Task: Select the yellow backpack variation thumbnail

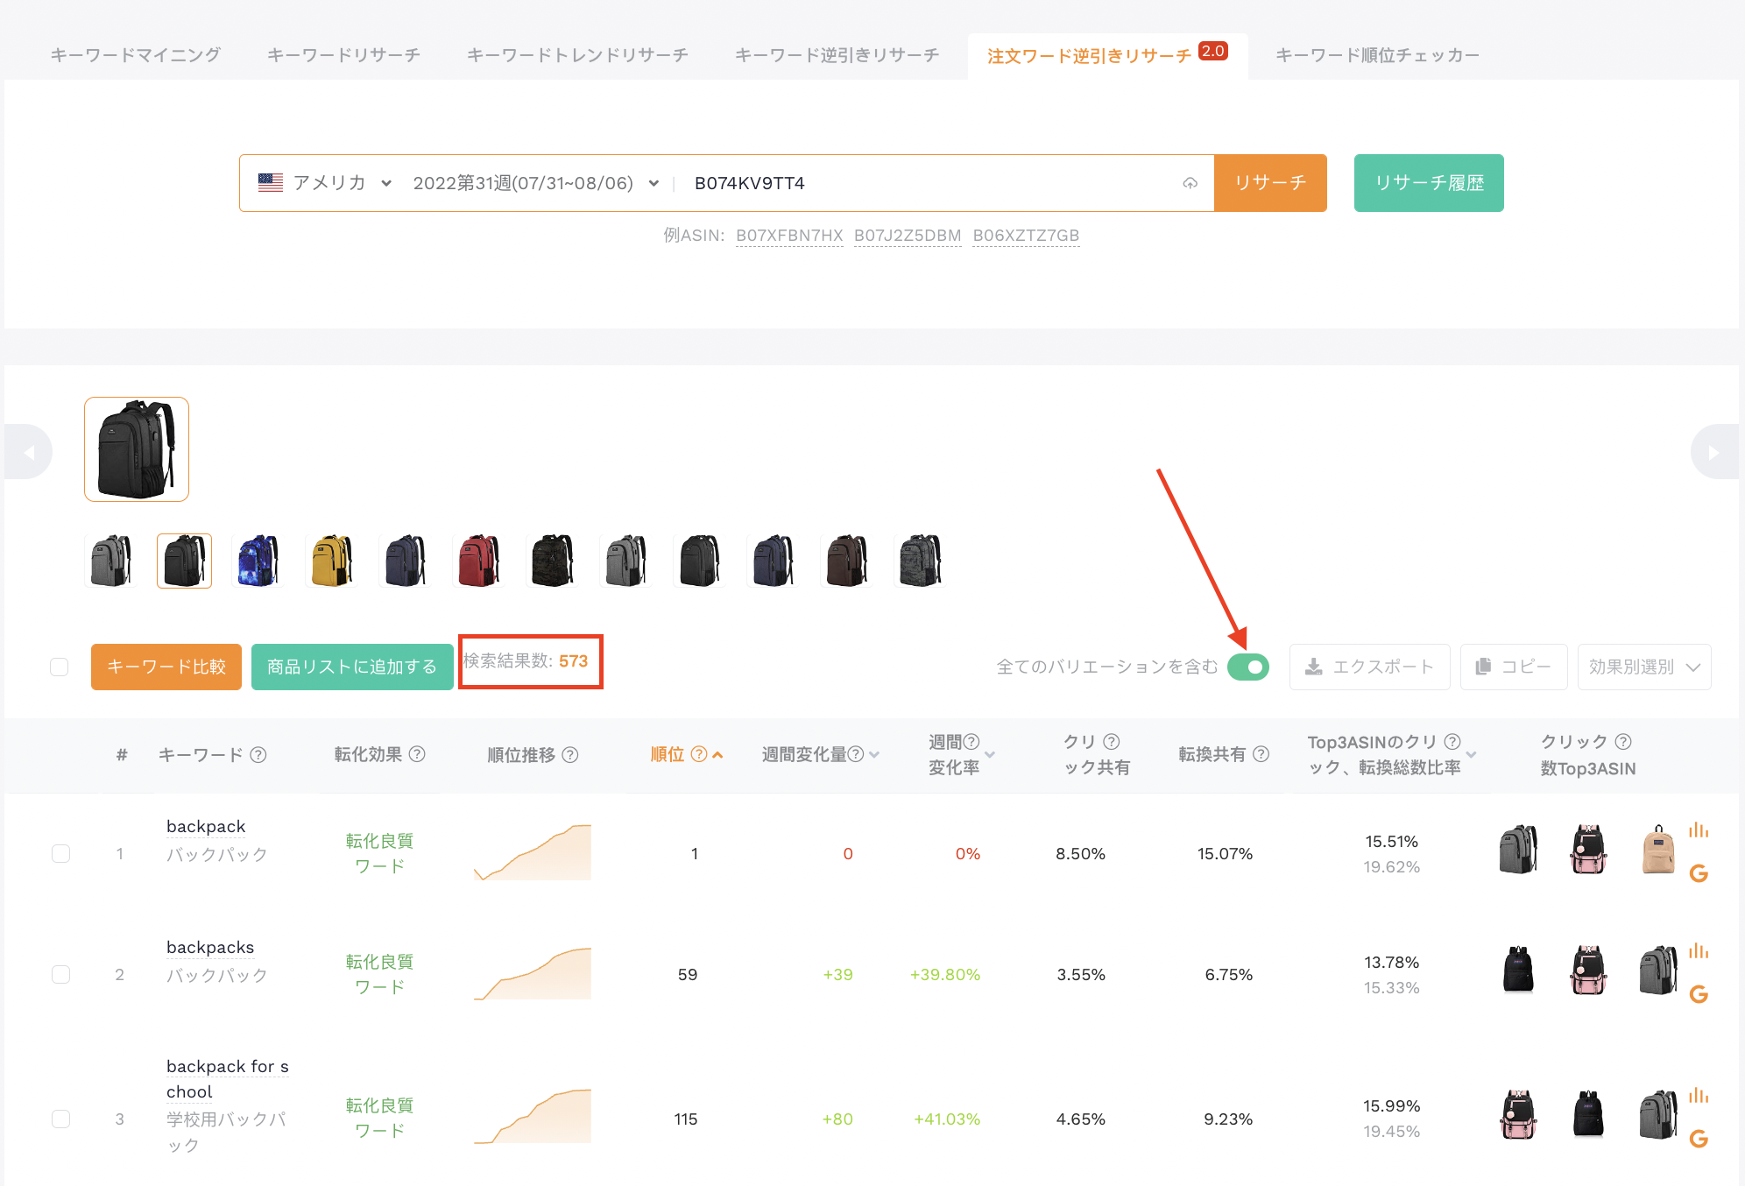Action: coord(332,561)
